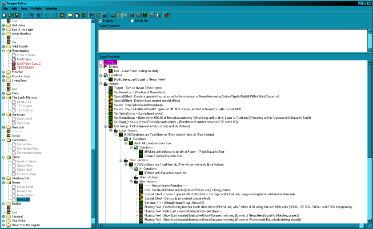Expand the Bedlam category
This screenshot has height=229, width=373.
(4, 204)
